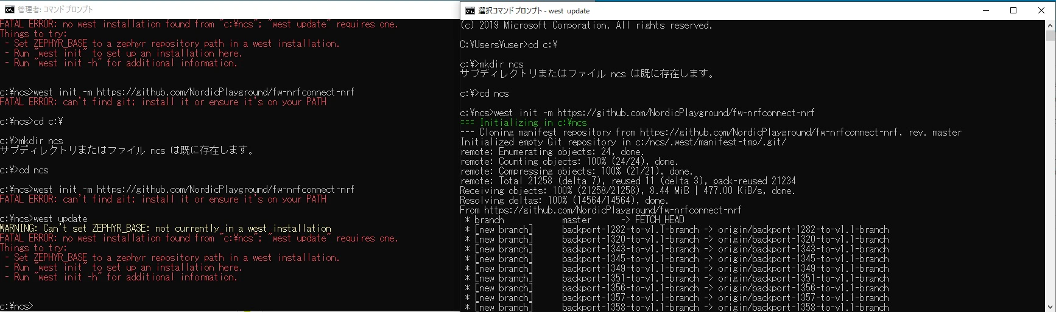Click the yellow 'WARNING: Can't set ZEPHYR_BASE' line

(166, 228)
